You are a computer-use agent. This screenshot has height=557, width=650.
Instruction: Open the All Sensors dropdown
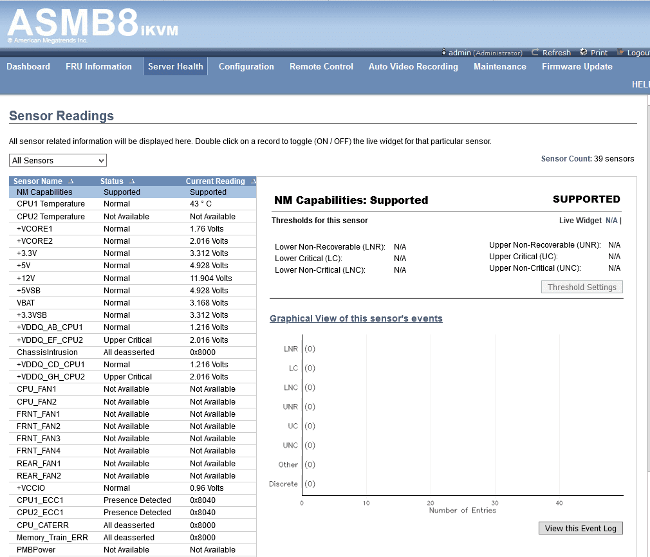pos(58,160)
